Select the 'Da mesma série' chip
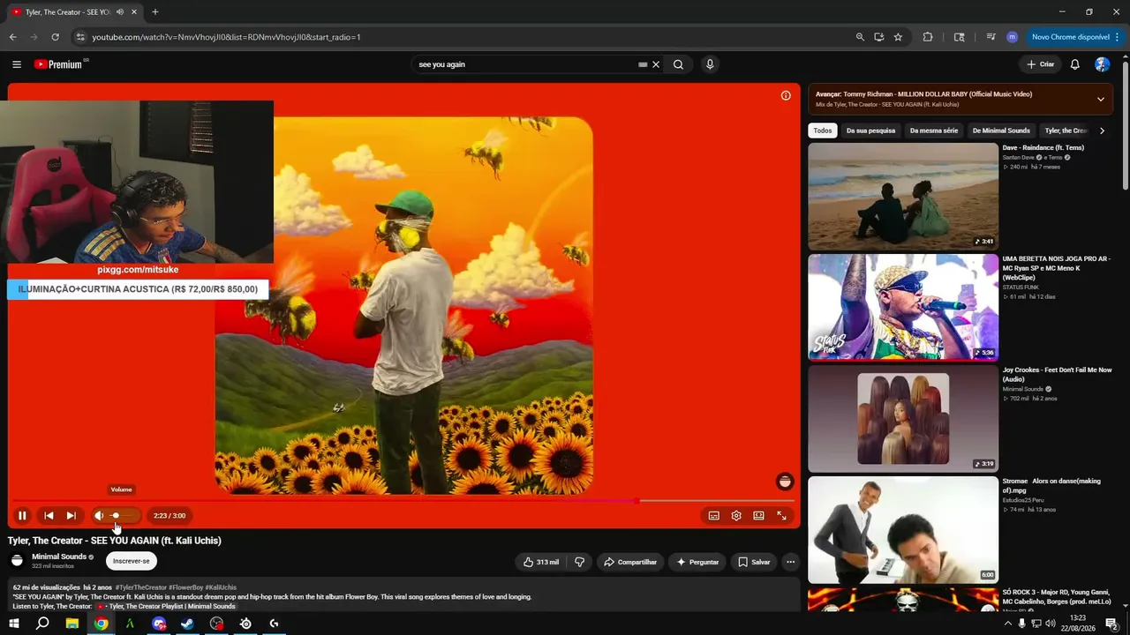This screenshot has width=1130, height=635. [x=934, y=131]
